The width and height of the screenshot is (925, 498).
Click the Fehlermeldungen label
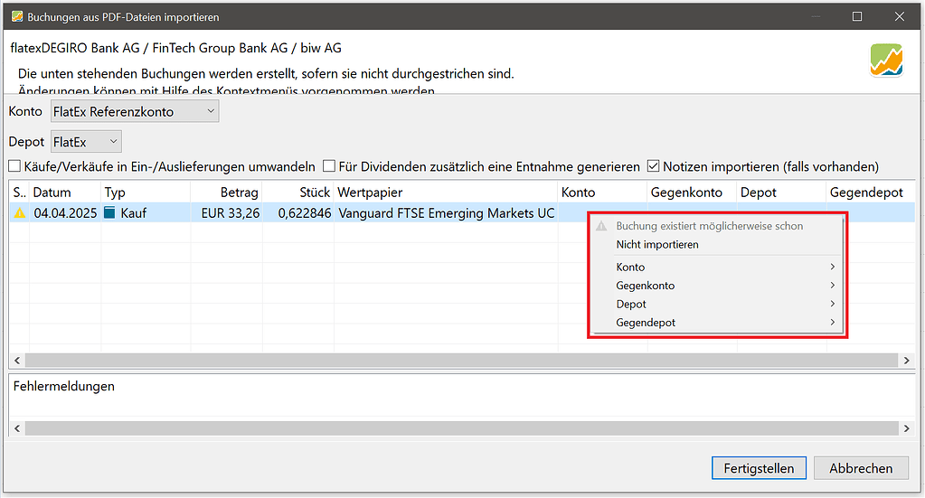[x=63, y=386]
